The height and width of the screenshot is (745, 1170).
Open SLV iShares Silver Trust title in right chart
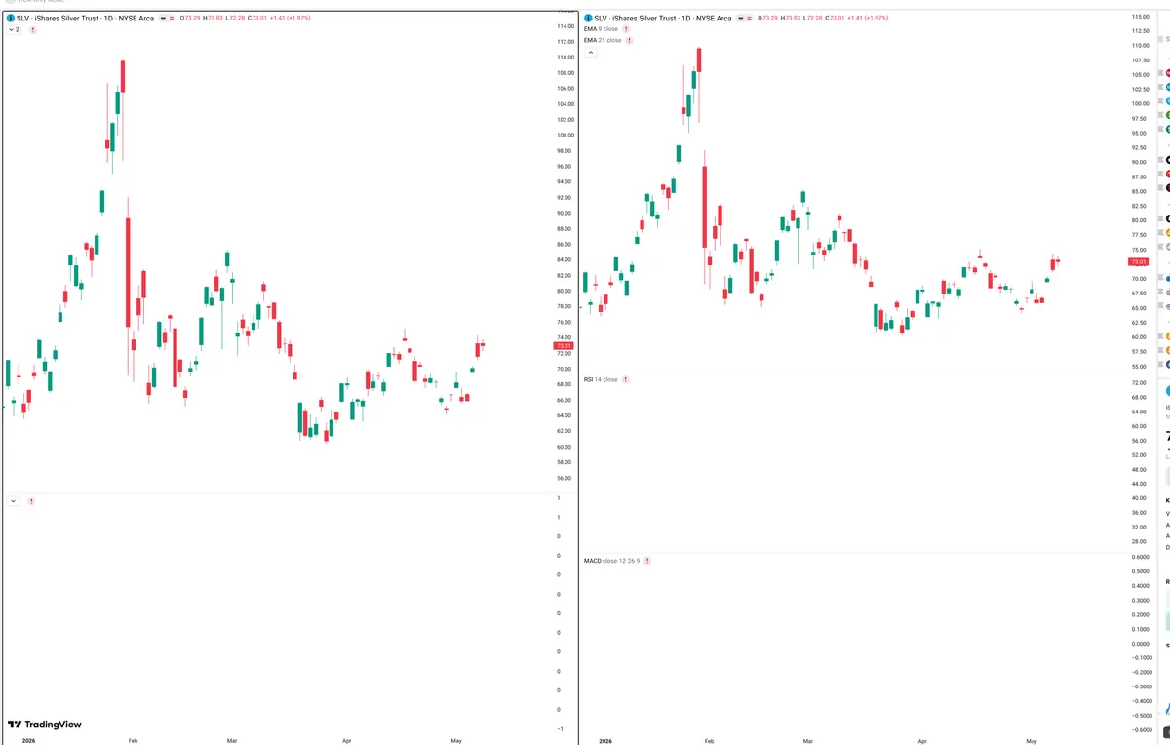point(663,19)
